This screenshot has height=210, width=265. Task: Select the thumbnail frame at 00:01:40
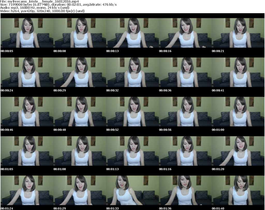pyautogui.click(x=238, y=190)
